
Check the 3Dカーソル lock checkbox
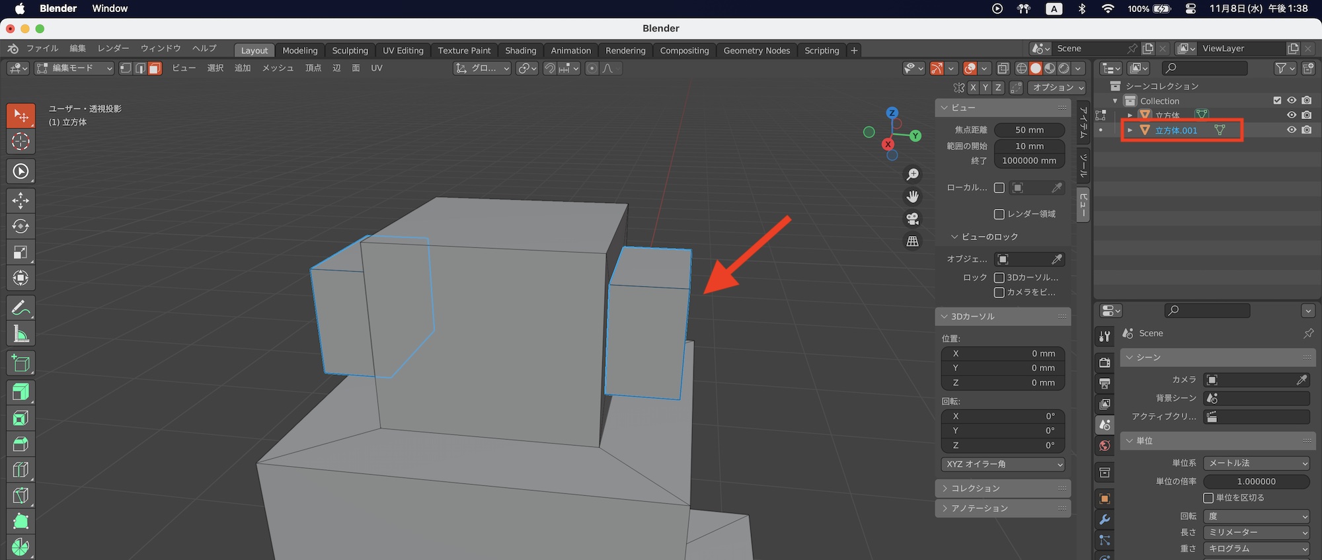tap(999, 278)
